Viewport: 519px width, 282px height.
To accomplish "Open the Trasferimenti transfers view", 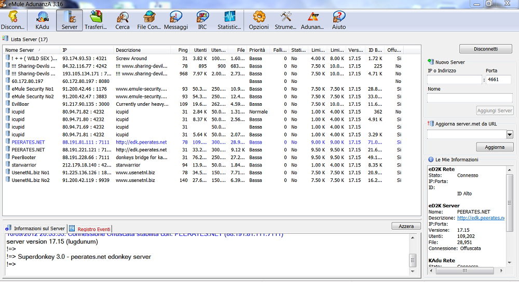I will tap(95, 21).
